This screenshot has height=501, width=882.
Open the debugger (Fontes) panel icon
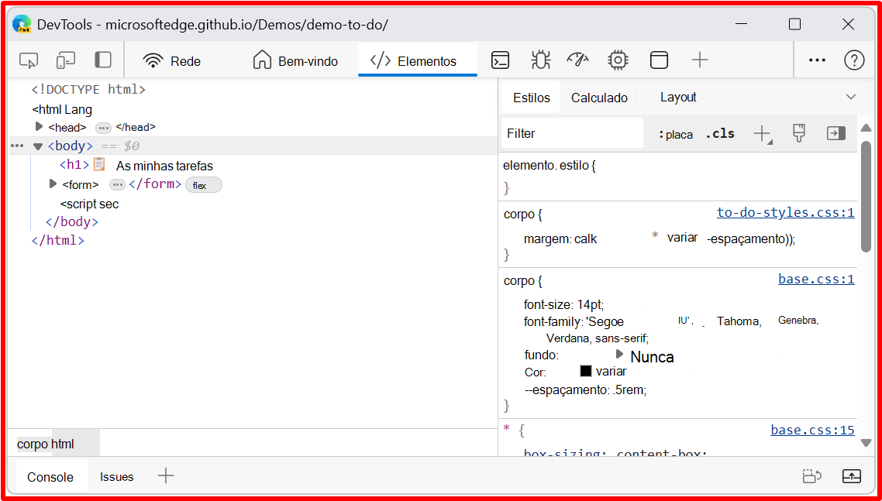pos(540,59)
